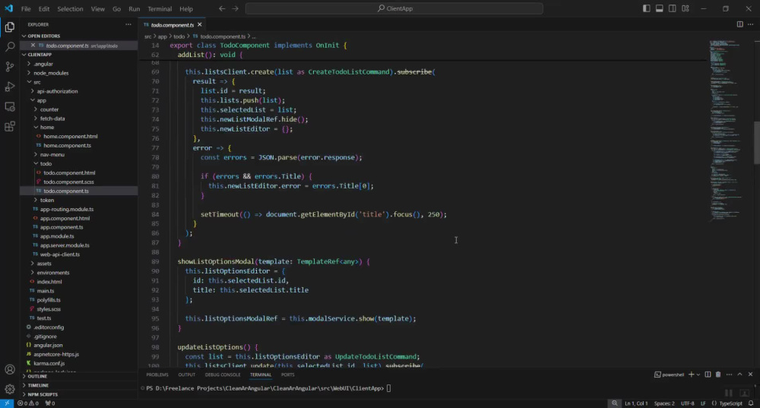Screen dimensions: 760x408
Task: Click the editor vertical scrollbar thumb
Action: (x=757, y=143)
